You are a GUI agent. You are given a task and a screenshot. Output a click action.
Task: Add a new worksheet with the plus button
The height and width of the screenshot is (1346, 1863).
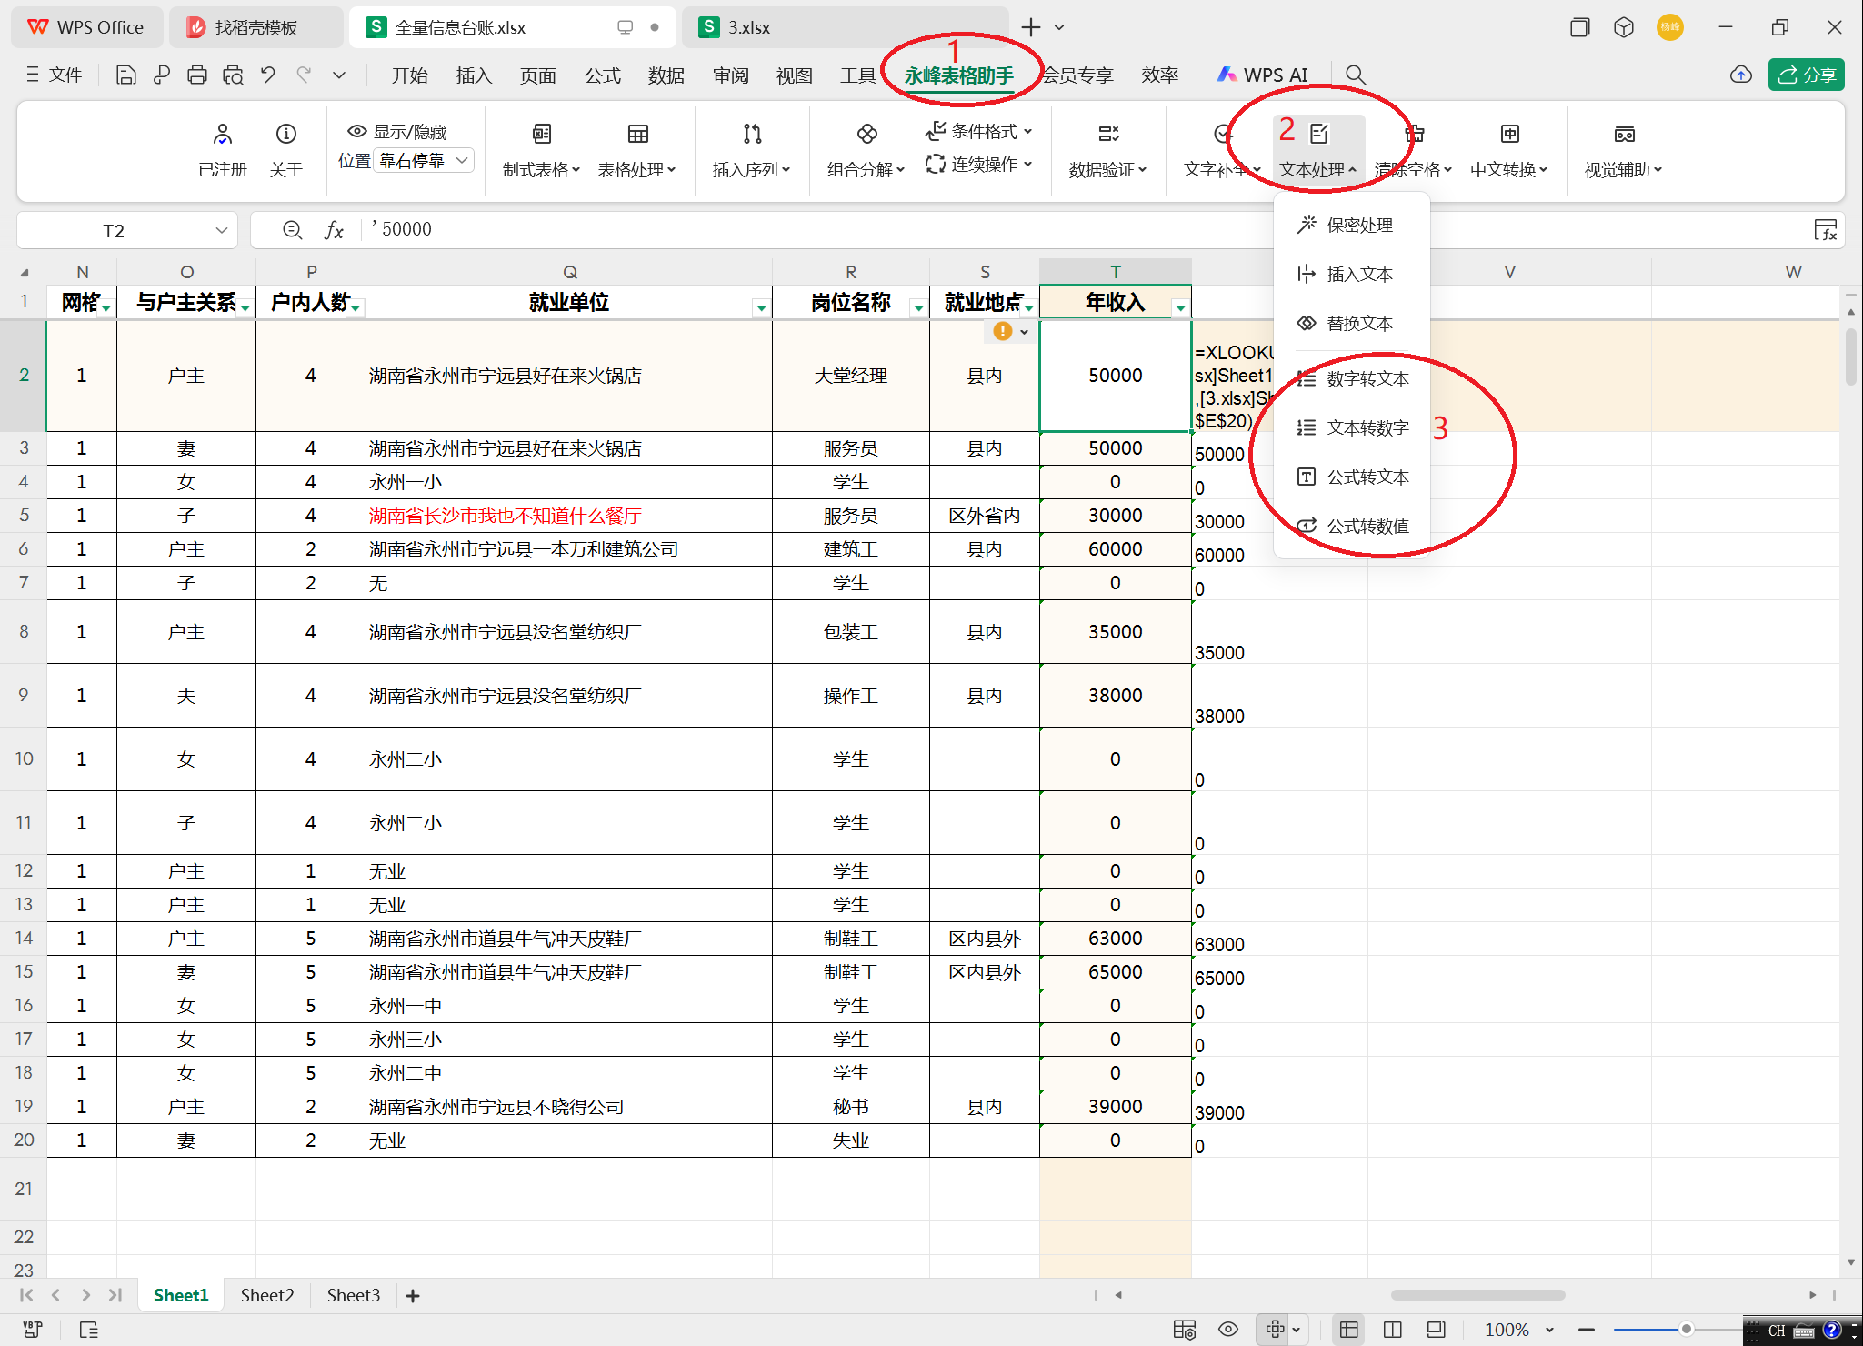[x=414, y=1295]
